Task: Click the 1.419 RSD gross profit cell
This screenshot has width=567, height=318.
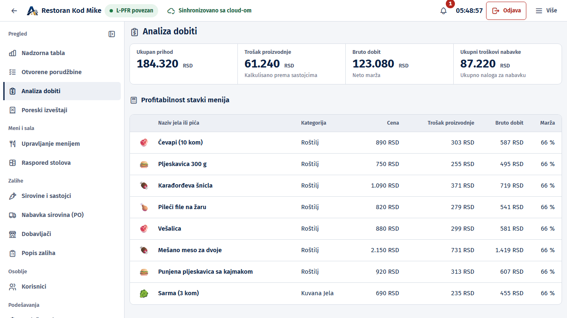Action: tap(509, 250)
